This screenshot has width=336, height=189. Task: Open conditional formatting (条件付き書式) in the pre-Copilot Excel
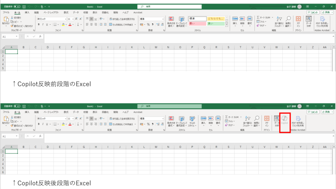pos(171,22)
